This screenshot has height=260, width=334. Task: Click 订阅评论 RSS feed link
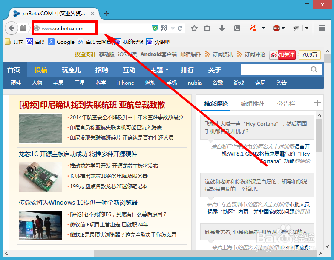click(251, 54)
